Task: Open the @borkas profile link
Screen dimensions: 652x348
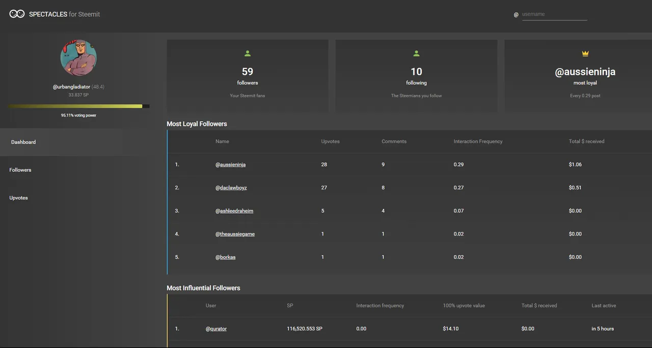Action: 225,257
